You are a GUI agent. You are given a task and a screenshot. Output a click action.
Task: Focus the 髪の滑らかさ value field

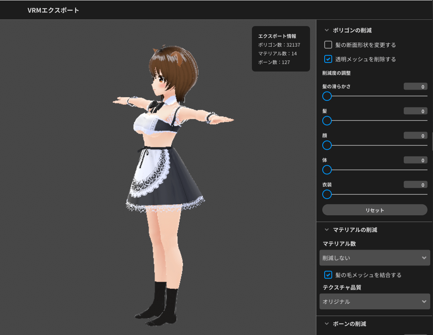[415, 87]
